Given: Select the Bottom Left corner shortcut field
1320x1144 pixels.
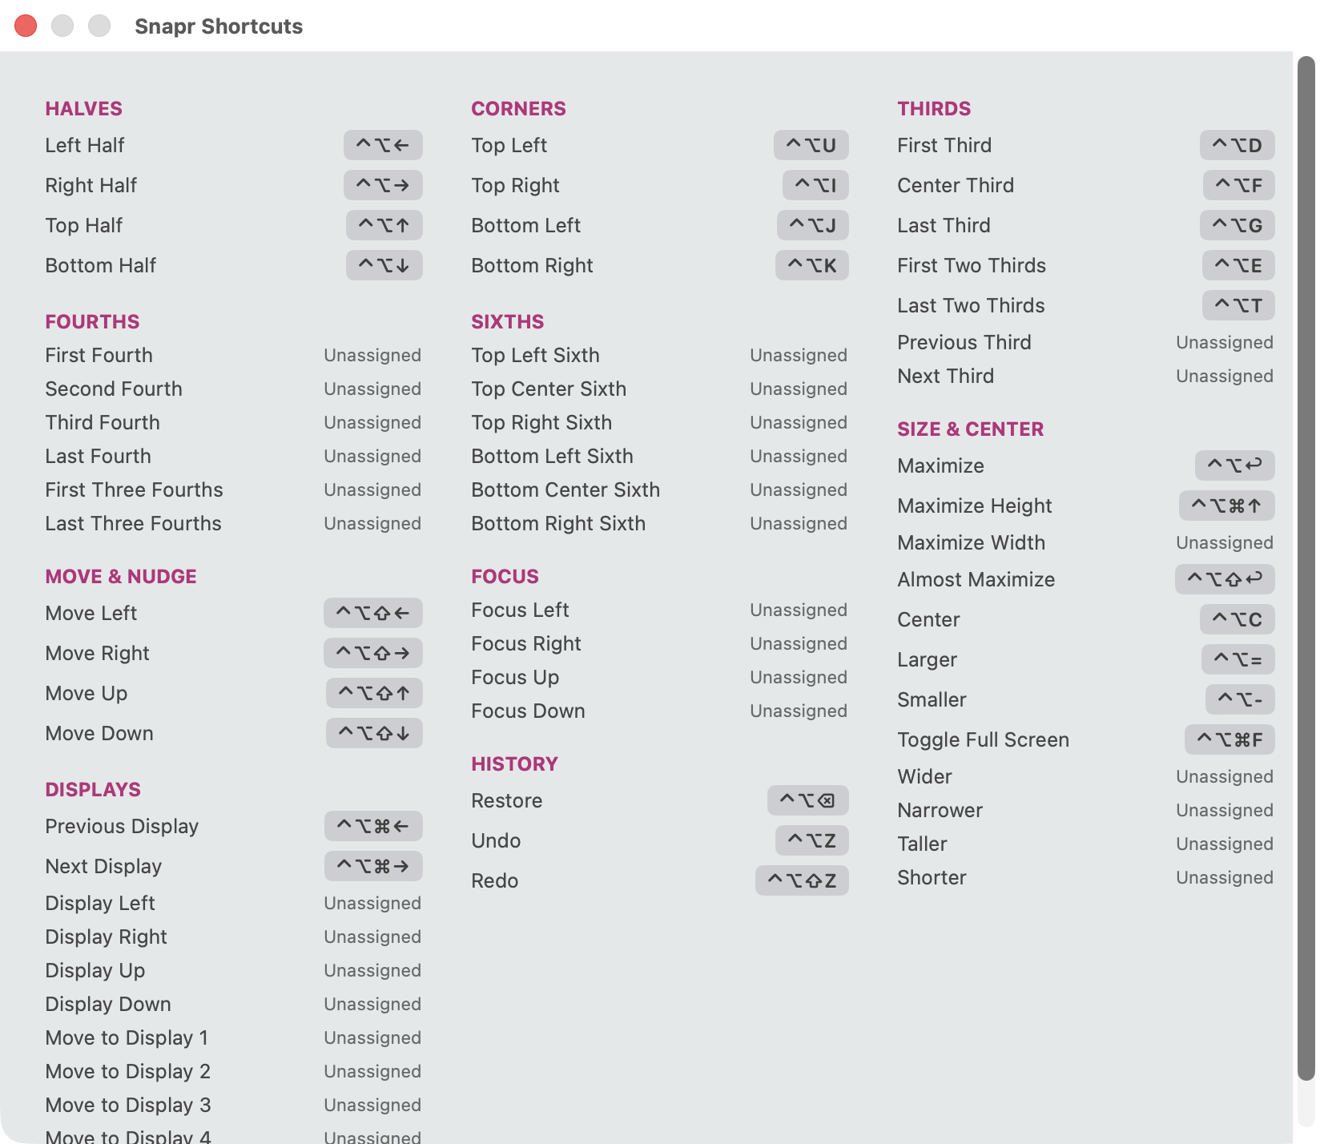Looking at the screenshot, I should pyautogui.click(x=812, y=225).
